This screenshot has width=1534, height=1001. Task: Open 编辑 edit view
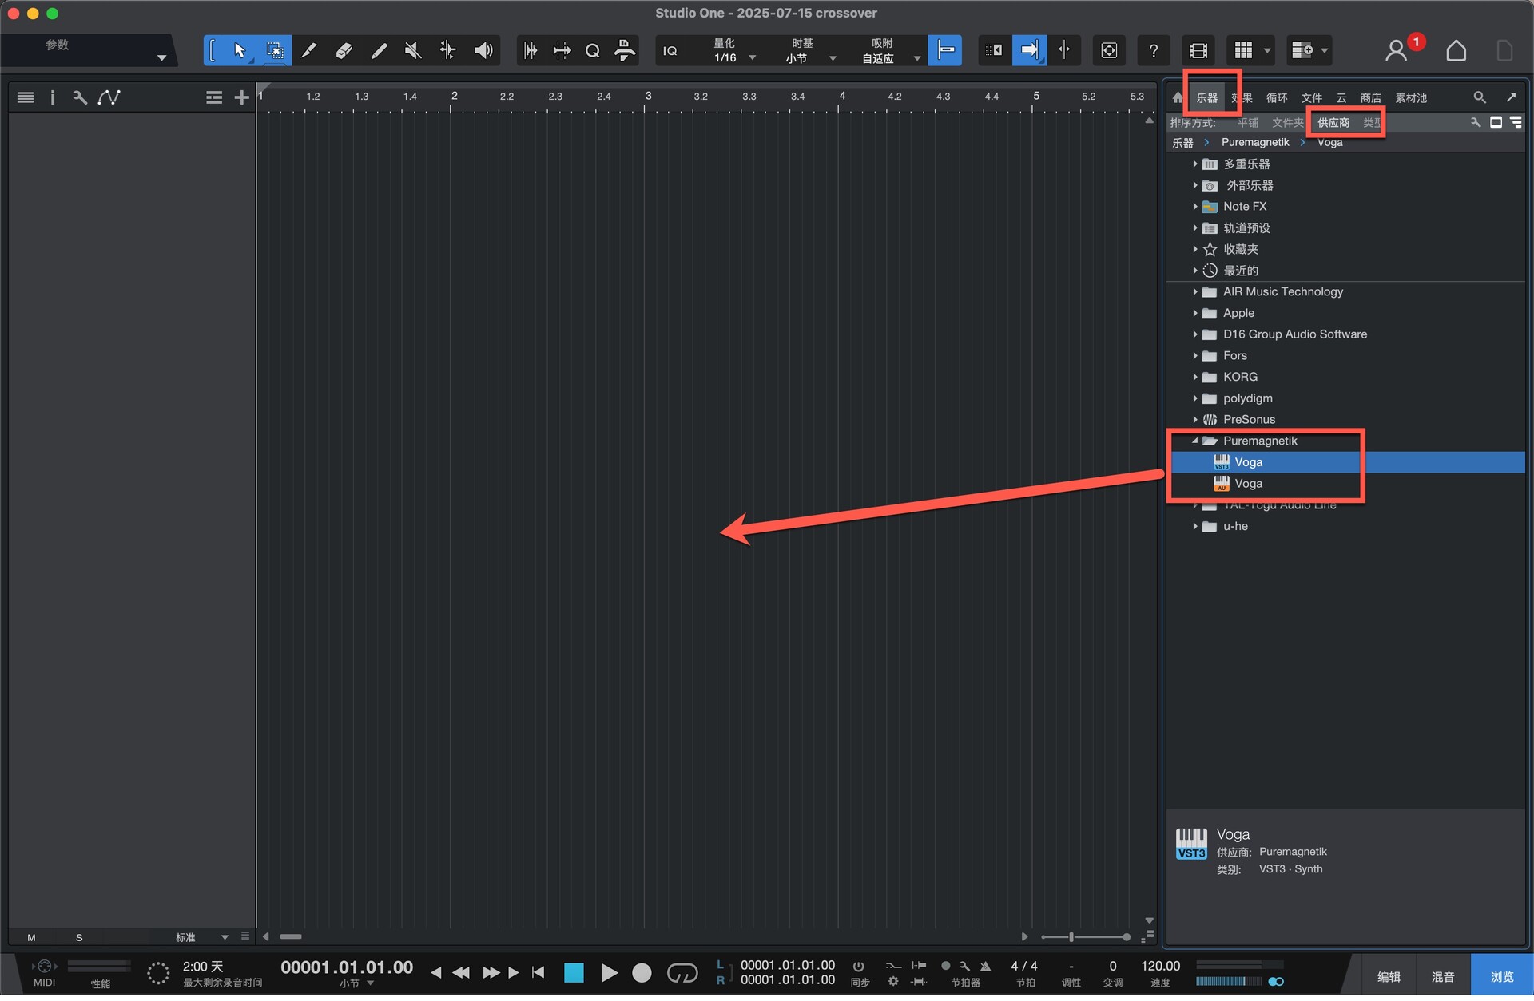coord(1388,977)
